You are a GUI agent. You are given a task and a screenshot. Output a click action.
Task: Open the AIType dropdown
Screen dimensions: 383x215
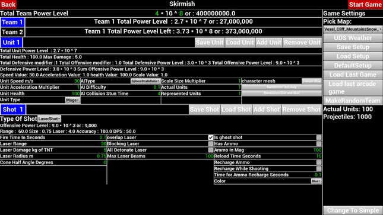point(145,81)
